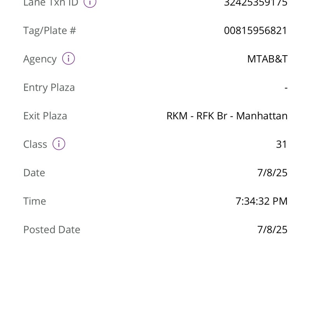Select the time 7:34:32 PM
The image size is (311, 311).
[x=261, y=201]
